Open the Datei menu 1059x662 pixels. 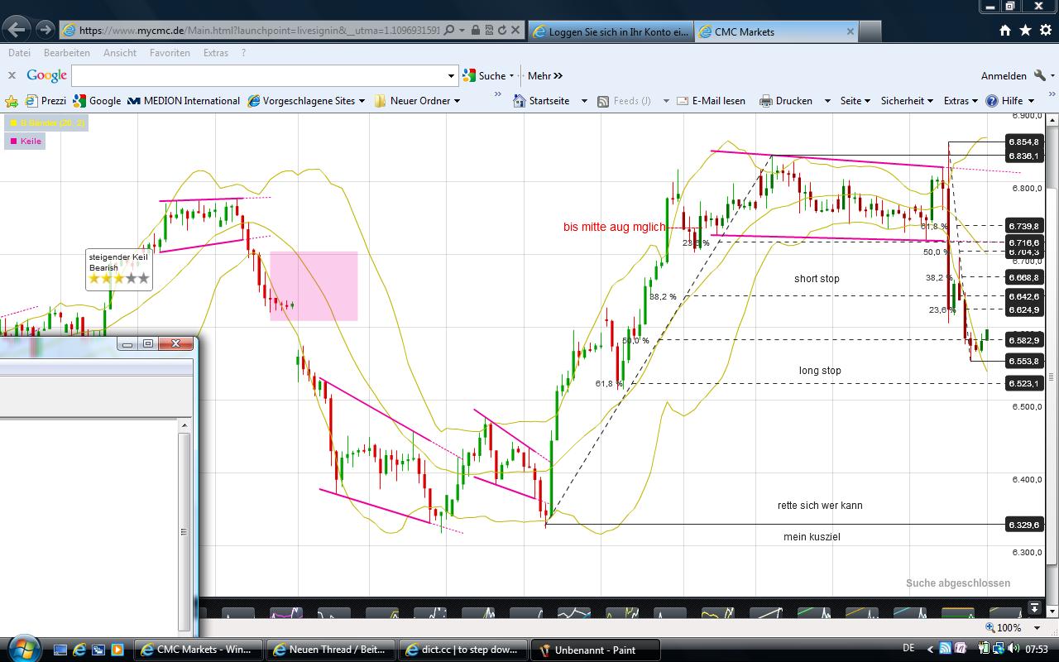(x=19, y=53)
